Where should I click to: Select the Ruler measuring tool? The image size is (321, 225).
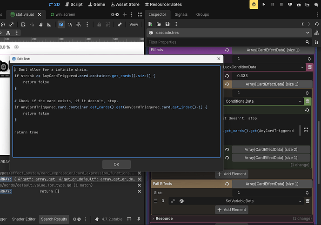tap(49, 25)
